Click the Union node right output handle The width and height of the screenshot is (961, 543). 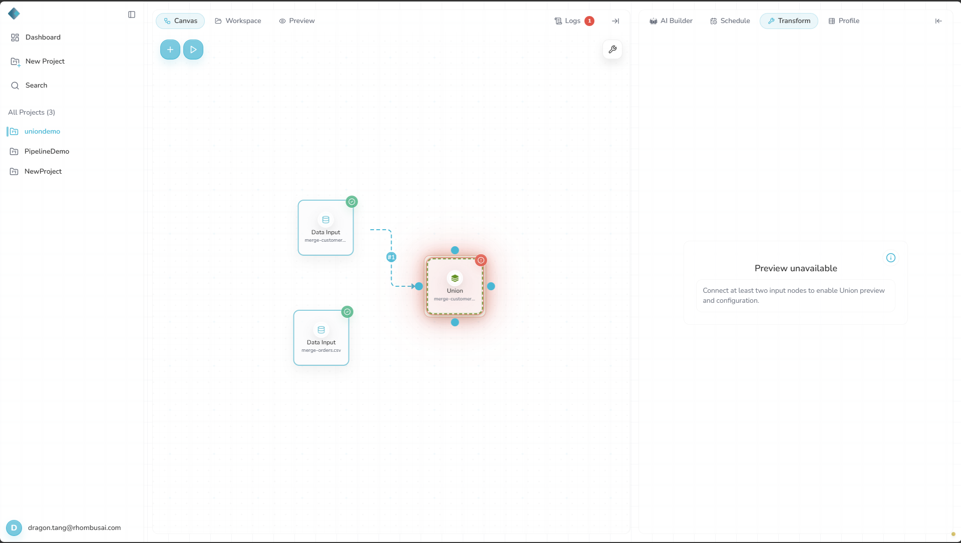coord(491,286)
